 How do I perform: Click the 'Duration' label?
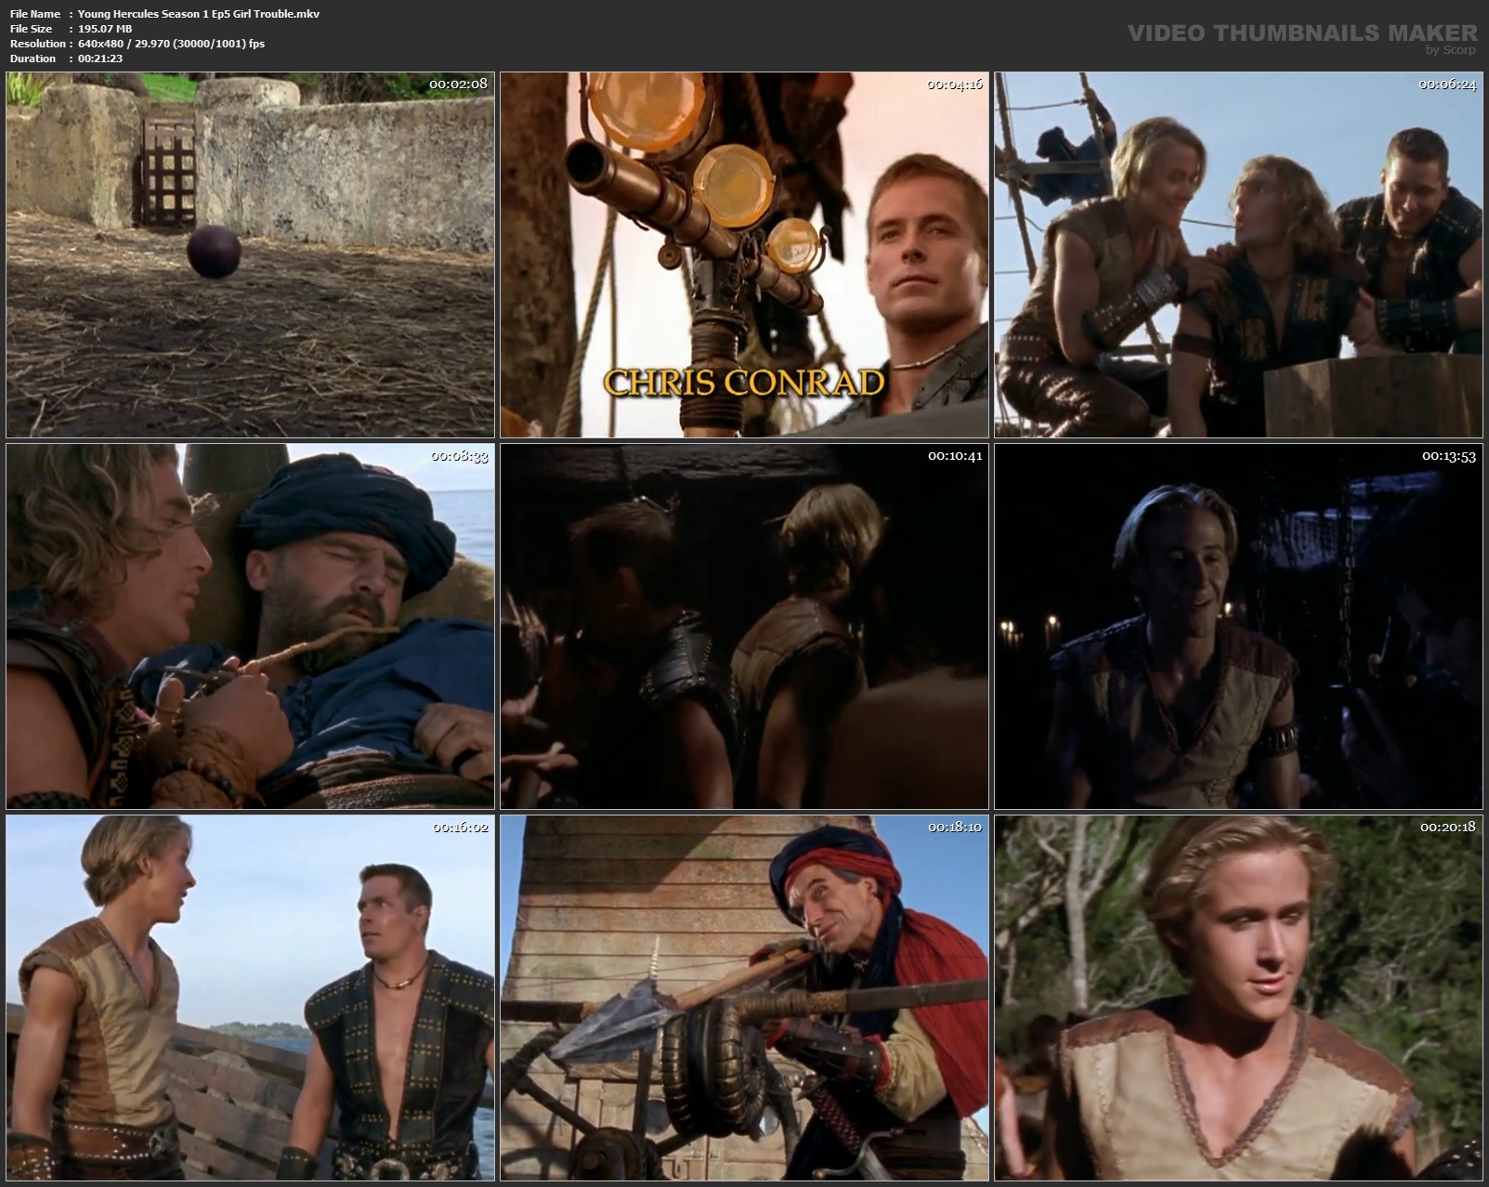coord(33,59)
